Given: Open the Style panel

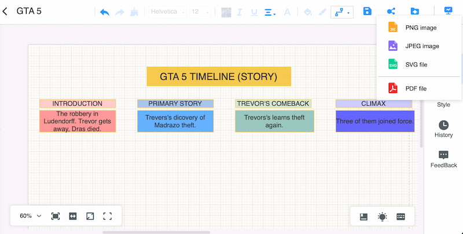Looking at the screenshot, I should pyautogui.click(x=443, y=105).
